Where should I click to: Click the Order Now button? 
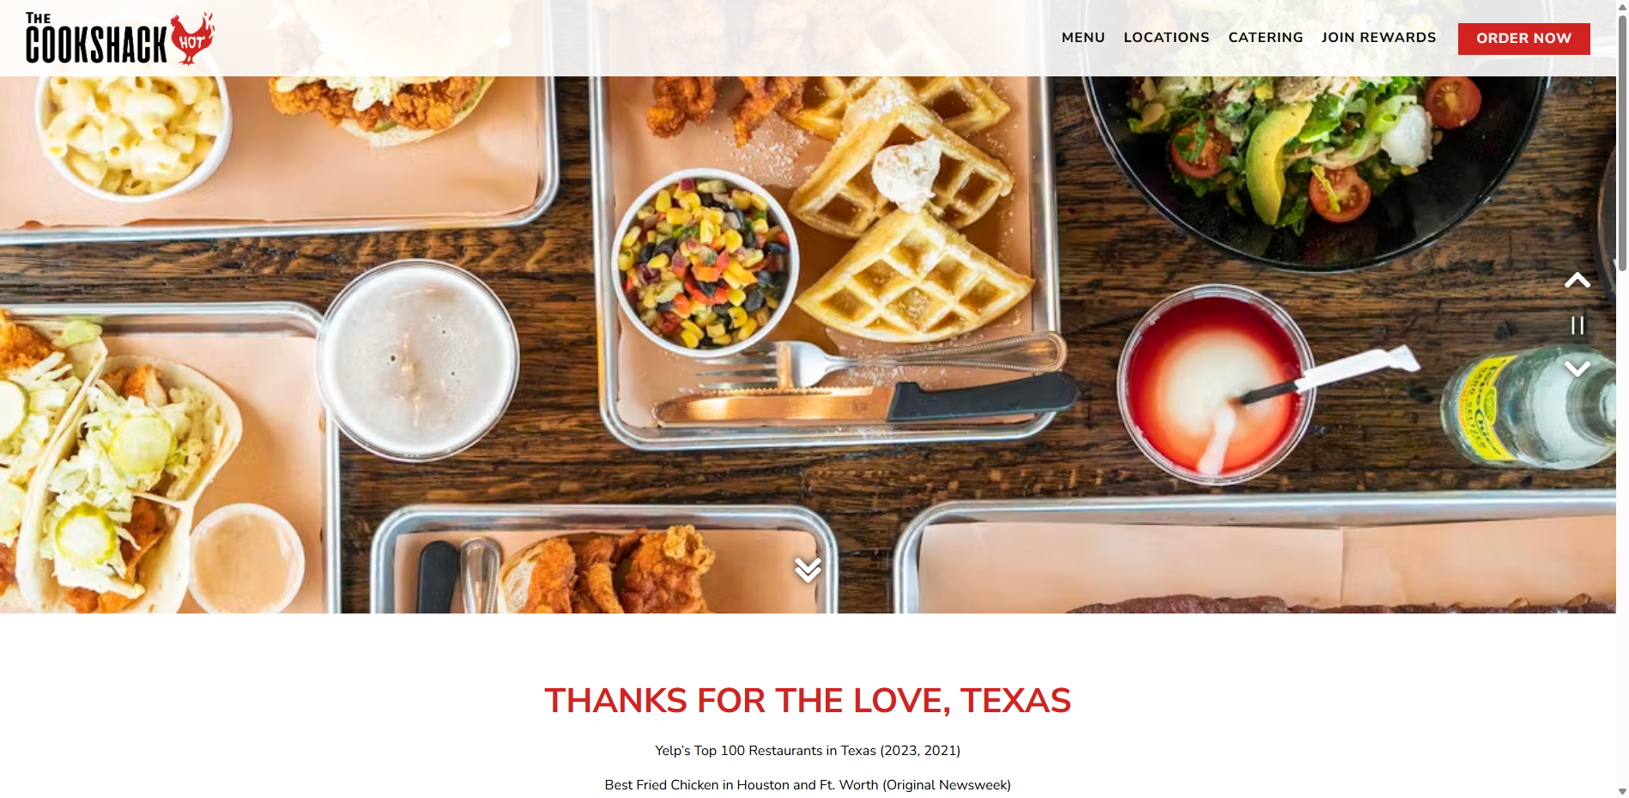coord(1523,39)
